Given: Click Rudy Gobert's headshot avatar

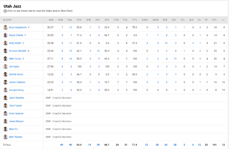Looking at the screenshot, I should click(5, 43).
